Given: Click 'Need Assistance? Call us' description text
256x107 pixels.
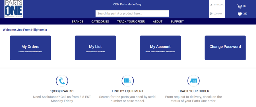Looking at the screenshot, I should (x=62, y=99).
